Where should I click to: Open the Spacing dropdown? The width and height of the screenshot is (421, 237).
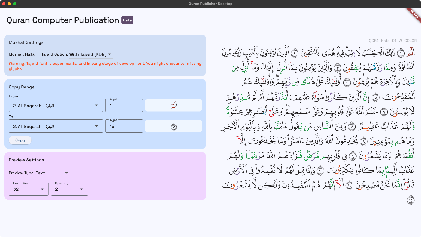coord(69,189)
